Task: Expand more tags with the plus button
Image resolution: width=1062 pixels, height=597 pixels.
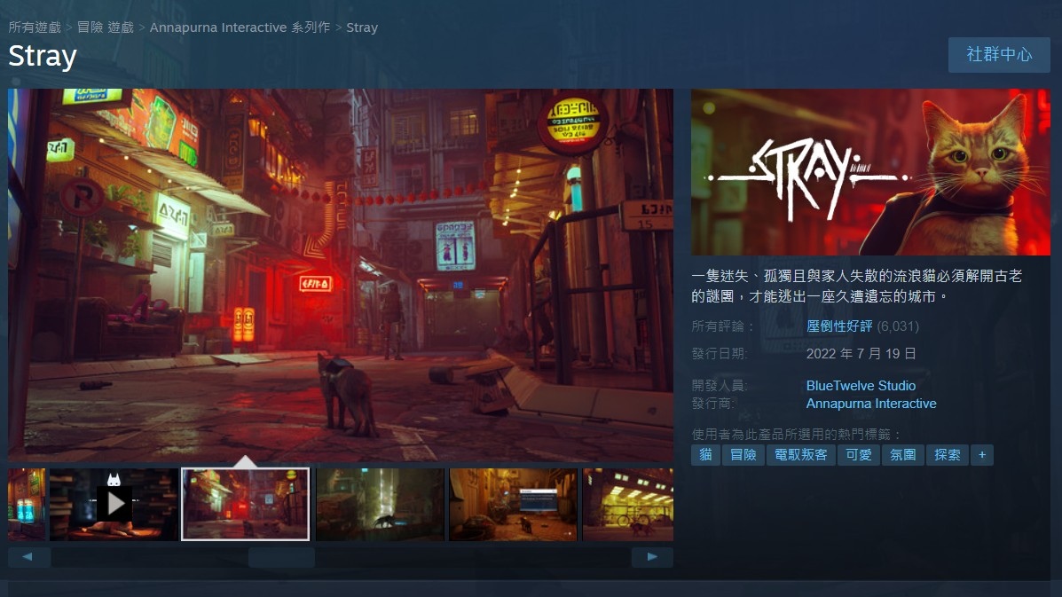Action: click(981, 455)
